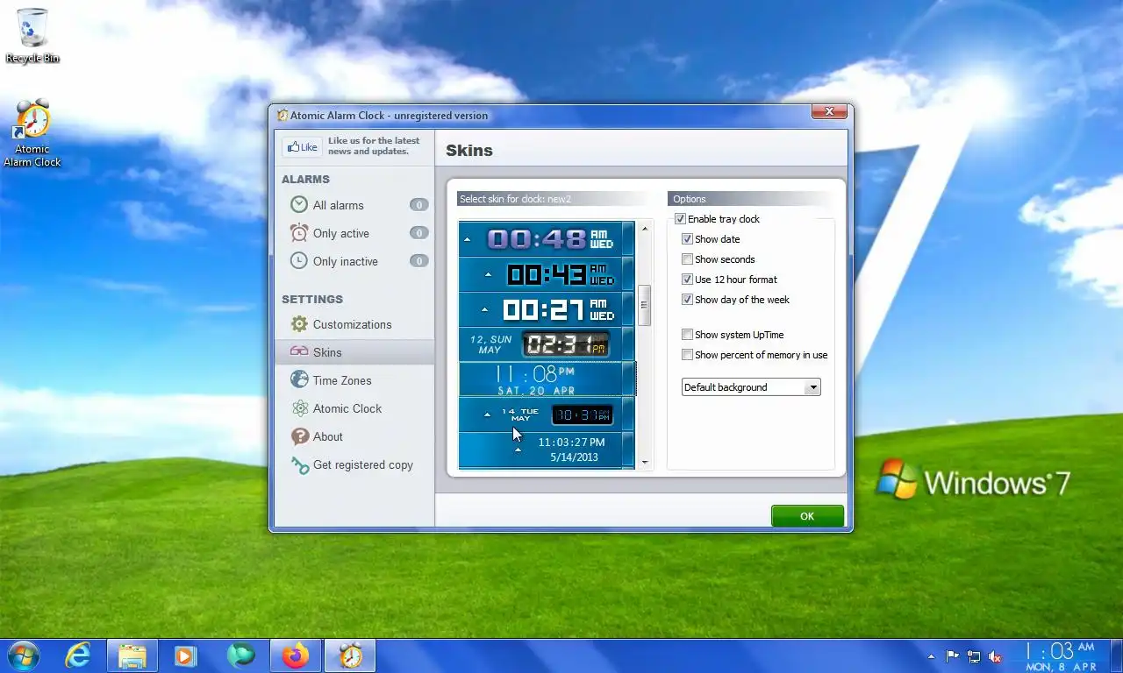Click the Only inactive clock icon

coord(299,260)
